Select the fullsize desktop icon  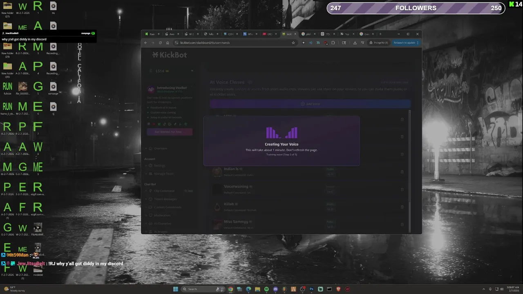[7, 89]
